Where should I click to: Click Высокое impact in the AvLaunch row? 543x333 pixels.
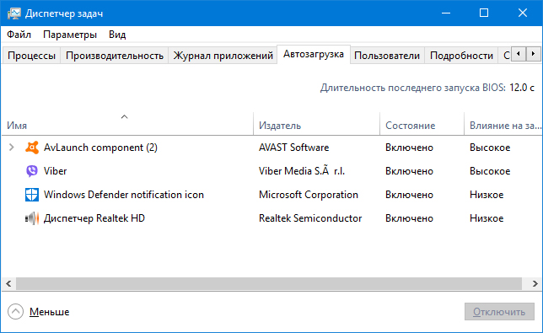tap(490, 148)
